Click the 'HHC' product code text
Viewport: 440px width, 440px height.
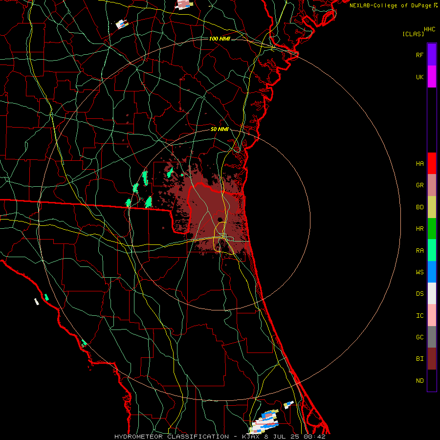click(x=430, y=29)
